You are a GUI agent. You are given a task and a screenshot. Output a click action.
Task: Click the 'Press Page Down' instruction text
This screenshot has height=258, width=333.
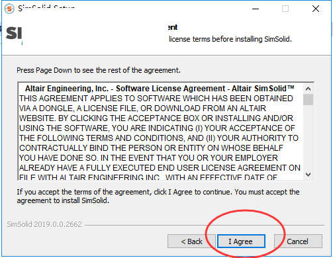point(99,70)
